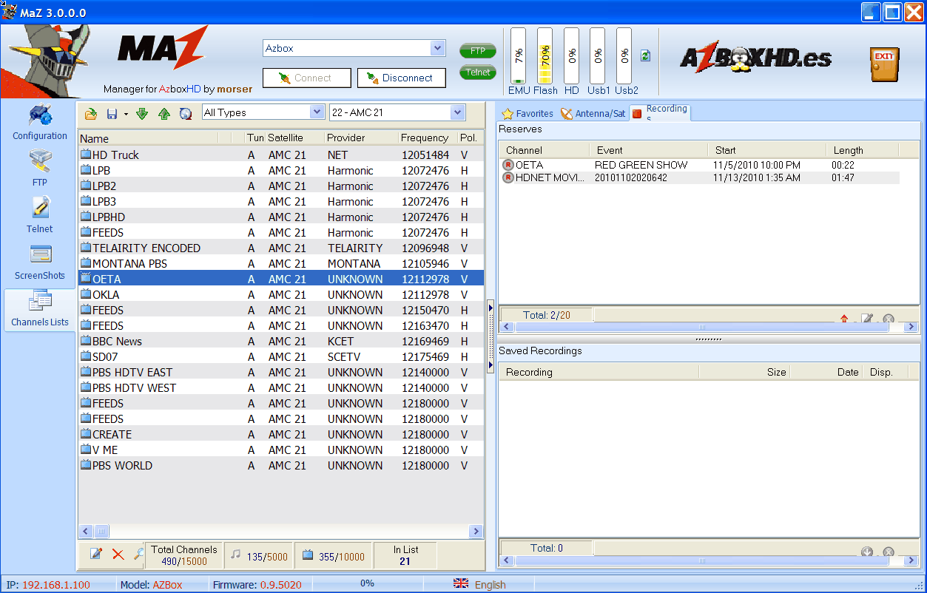
Task: Select the HD Truck channel row
Action: coord(281,155)
